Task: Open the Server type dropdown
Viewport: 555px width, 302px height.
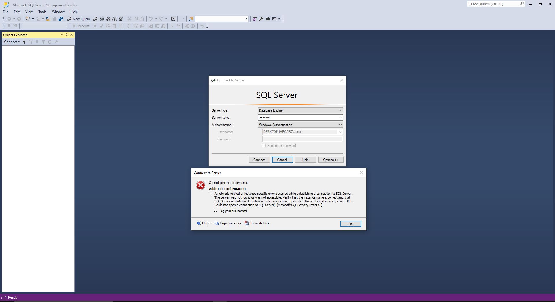Action: (300, 110)
